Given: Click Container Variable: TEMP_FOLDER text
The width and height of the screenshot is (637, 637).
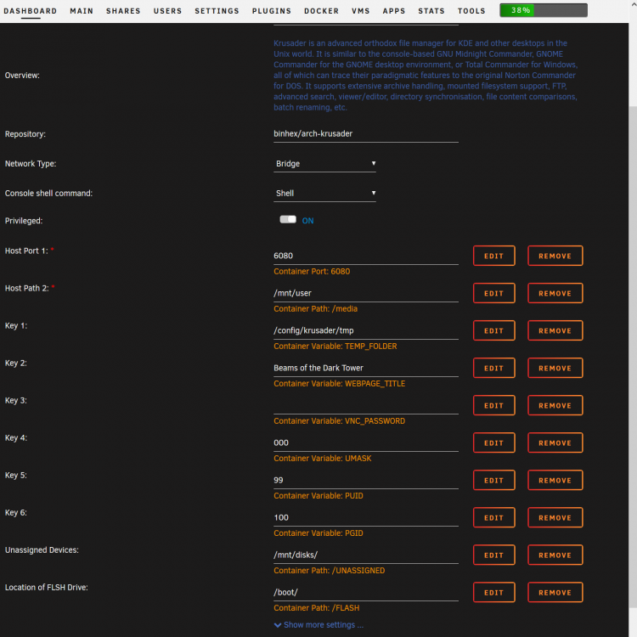Looking at the screenshot, I should click(335, 347).
